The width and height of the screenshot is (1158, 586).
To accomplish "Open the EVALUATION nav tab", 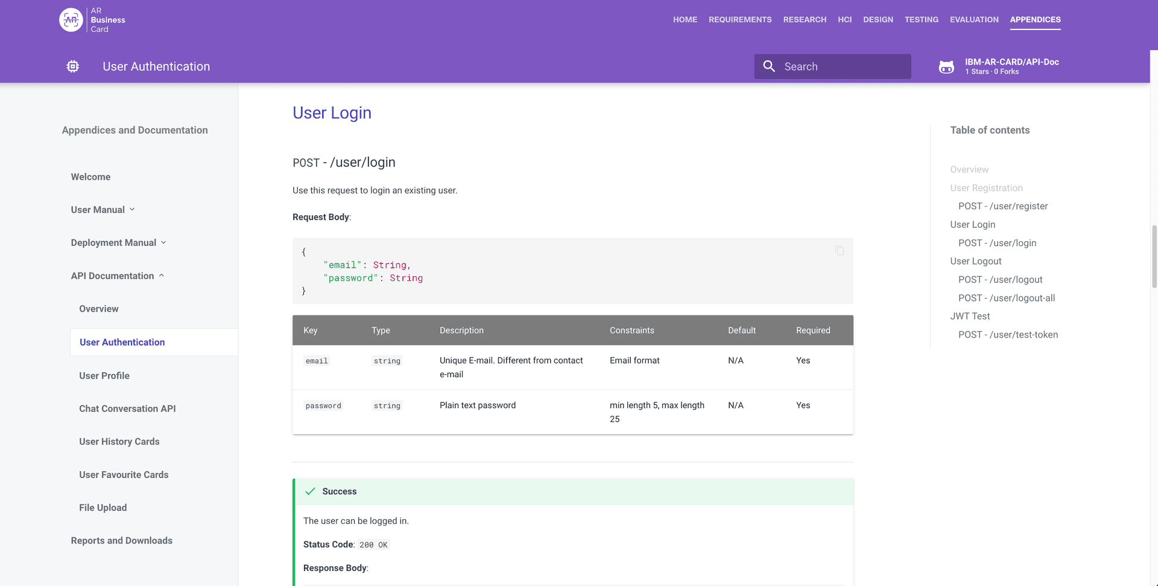I will (974, 20).
